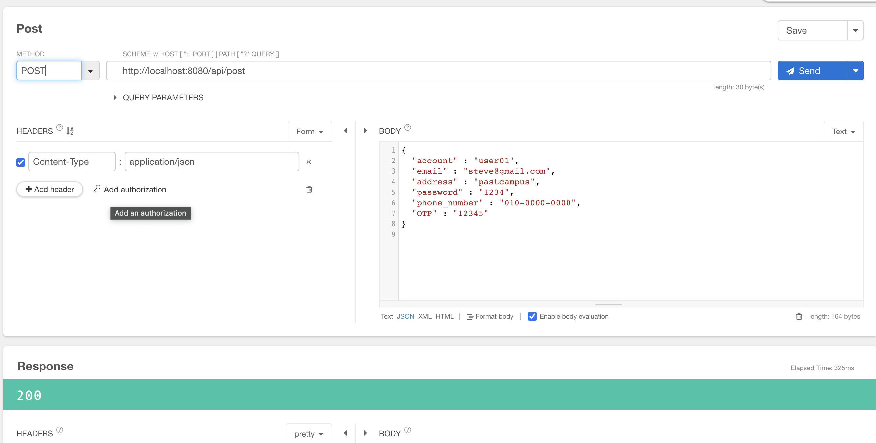876x443 pixels.
Task: Collapse body panel with right arrow
Action: [365, 131]
